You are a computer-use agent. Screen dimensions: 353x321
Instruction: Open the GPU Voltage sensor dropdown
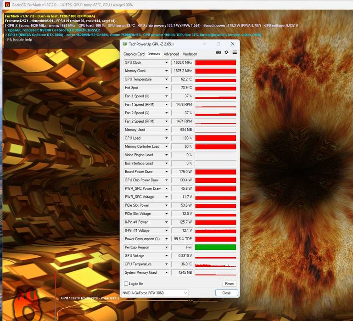click(x=166, y=256)
